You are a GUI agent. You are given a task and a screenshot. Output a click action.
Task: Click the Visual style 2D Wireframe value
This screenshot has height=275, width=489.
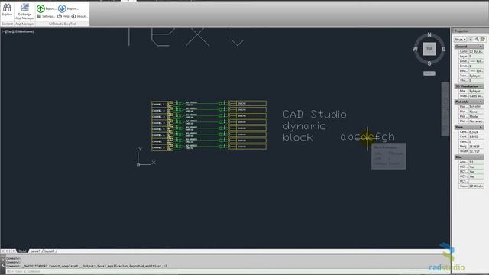[x=476, y=186]
